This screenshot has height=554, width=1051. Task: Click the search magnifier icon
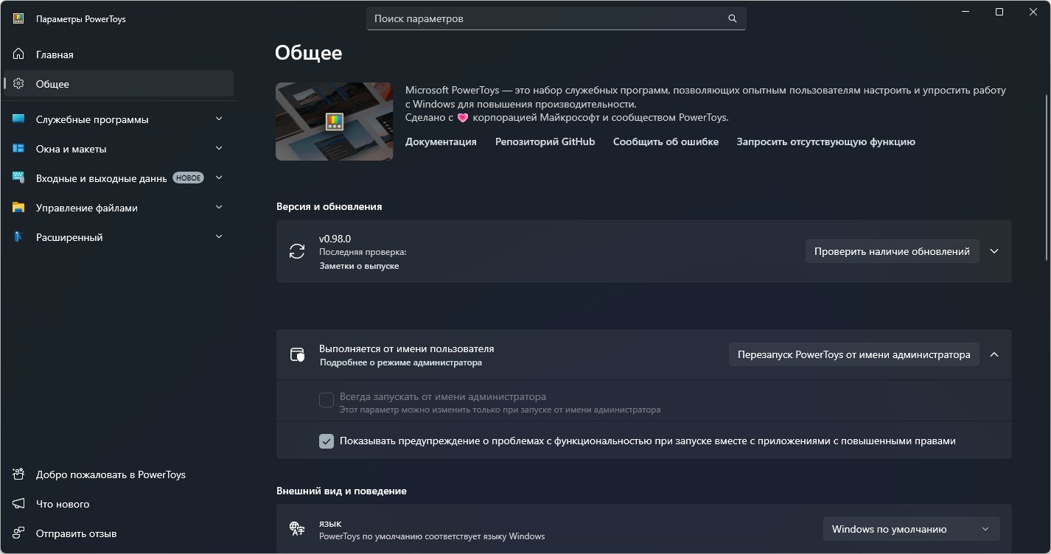pos(732,18)
